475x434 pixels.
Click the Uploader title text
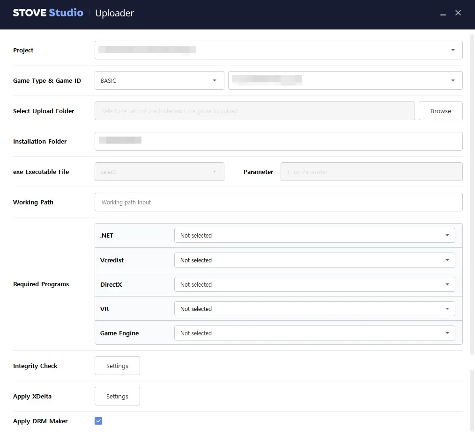coord(114,13)
